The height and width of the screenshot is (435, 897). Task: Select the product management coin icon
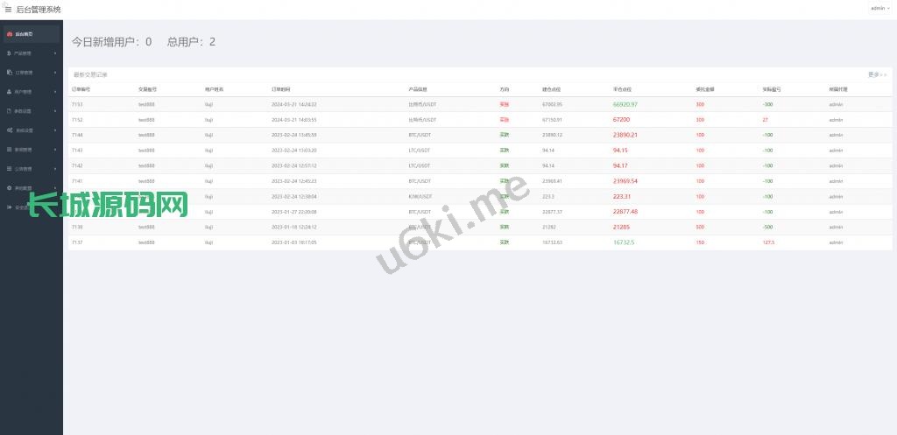coord(9,53)
